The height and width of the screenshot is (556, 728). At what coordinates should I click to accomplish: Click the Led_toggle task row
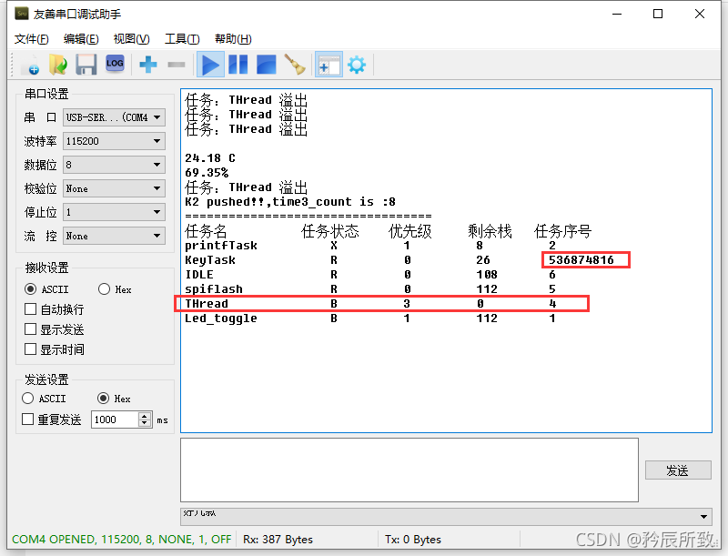pos(370,318)
